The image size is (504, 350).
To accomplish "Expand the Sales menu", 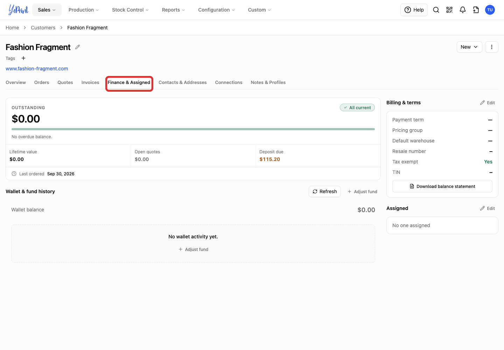I will point(47,10).
